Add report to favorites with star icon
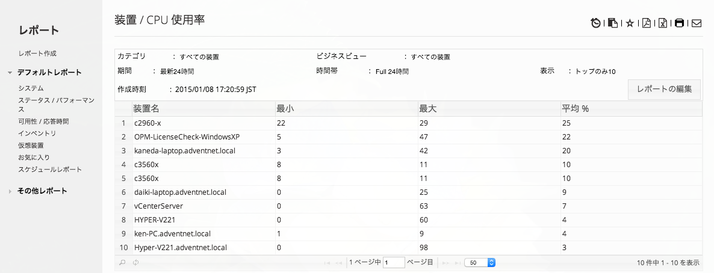The image size is (714, 273). (x=630, y=23)
